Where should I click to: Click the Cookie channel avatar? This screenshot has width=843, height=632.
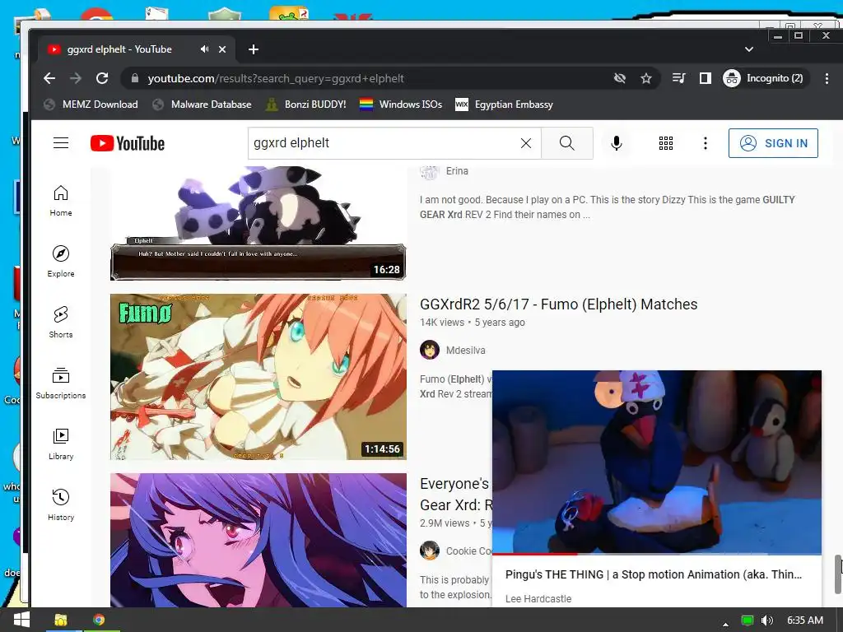(430, 551)
